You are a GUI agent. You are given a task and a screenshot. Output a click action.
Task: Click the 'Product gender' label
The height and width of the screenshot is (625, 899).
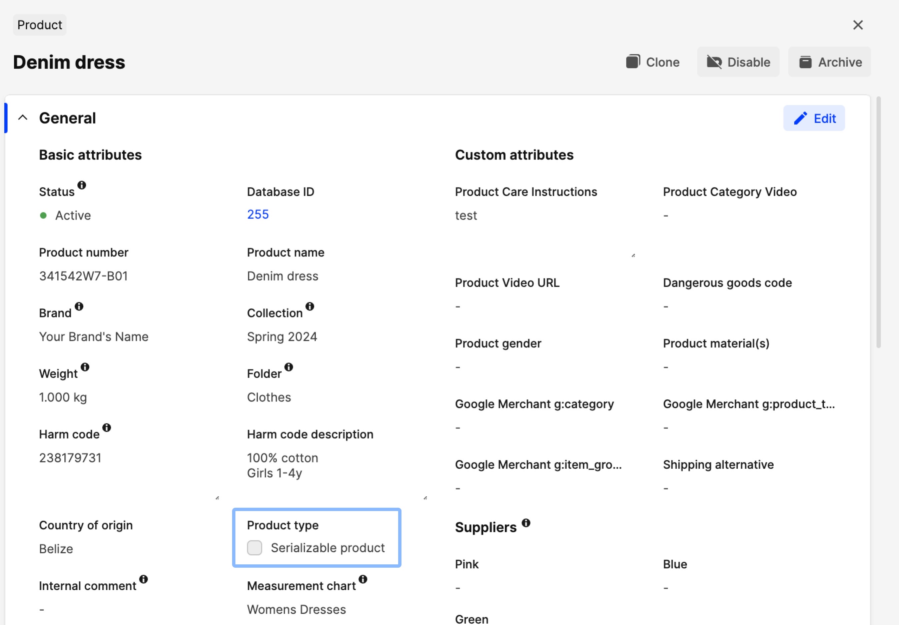498,343
